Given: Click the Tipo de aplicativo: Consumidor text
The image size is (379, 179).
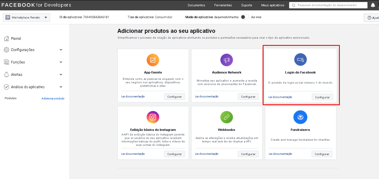Looking at the screenshot, I should pyautogui.click(x=150, y=17).
